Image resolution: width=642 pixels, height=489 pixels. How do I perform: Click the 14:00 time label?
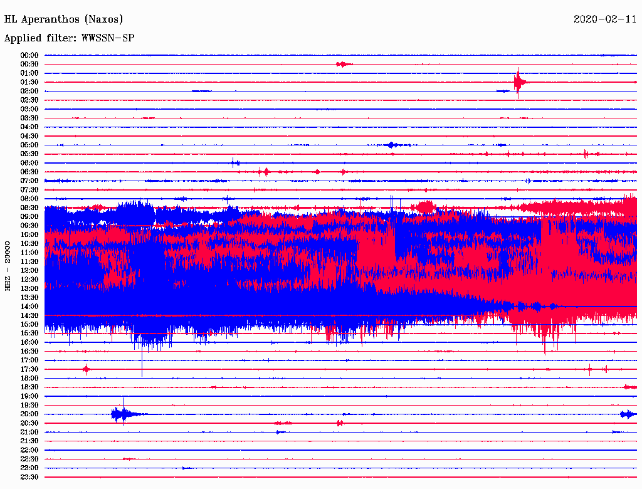(29, 307)
